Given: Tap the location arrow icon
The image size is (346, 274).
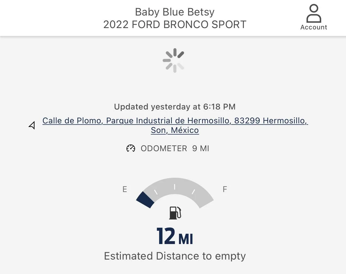Looking at the screenshot, I should 32,125.
